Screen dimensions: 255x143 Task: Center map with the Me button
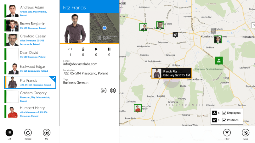tap(47, 133)
